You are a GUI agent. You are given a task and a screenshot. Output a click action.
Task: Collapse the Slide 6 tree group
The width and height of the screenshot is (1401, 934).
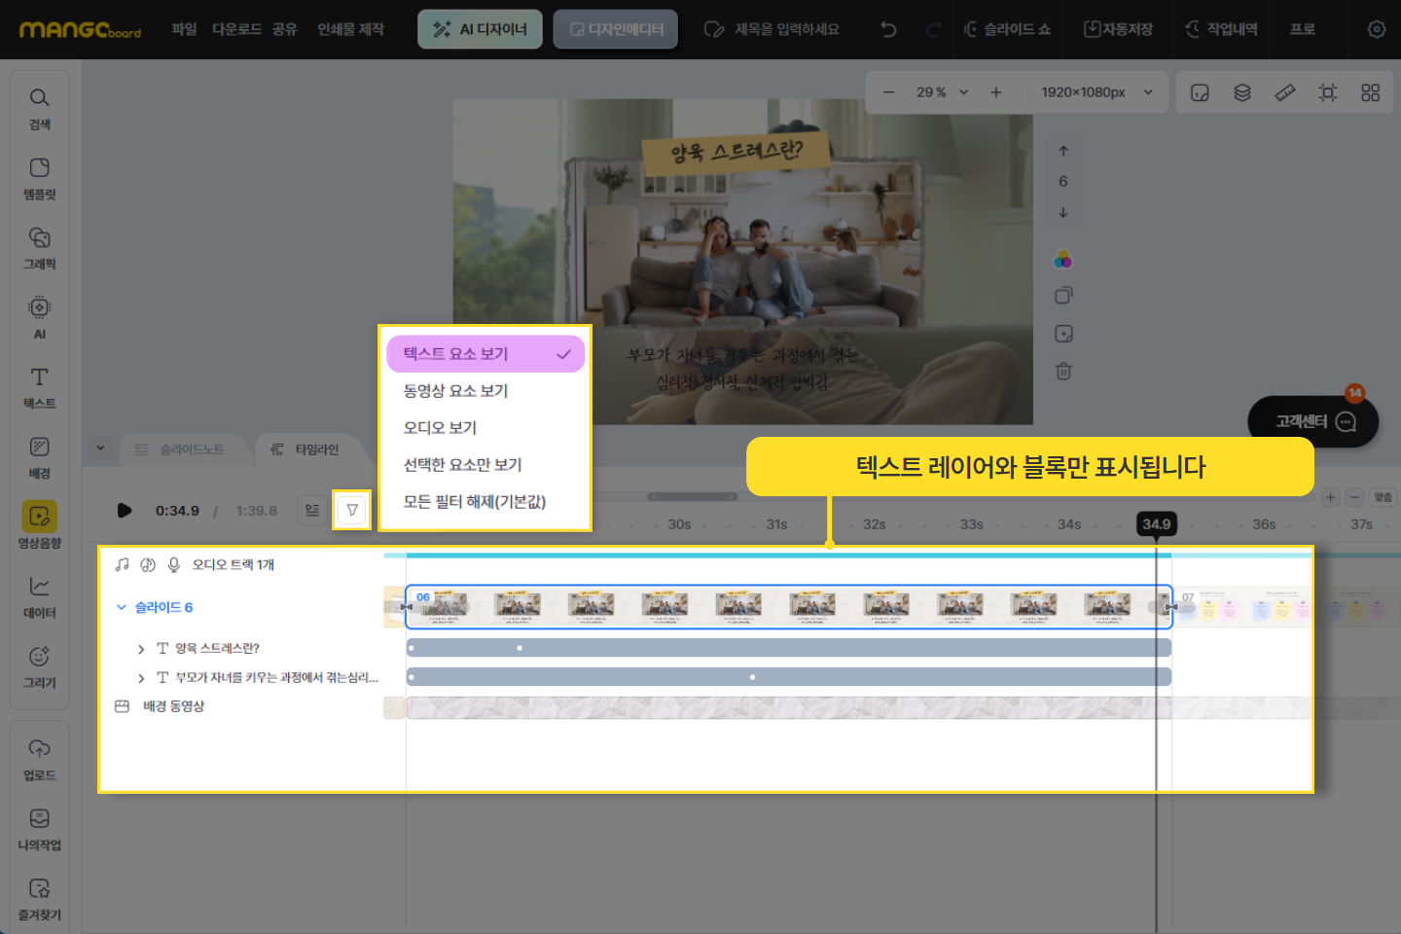(122, 607)
